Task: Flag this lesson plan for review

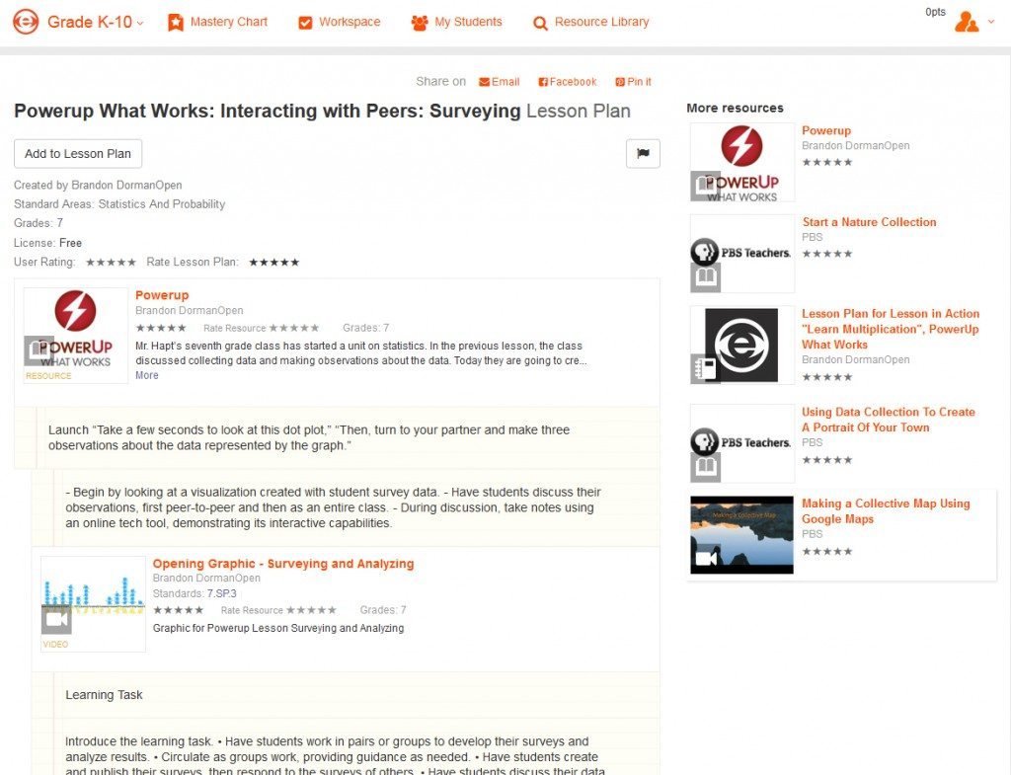Action: [643, 154]
